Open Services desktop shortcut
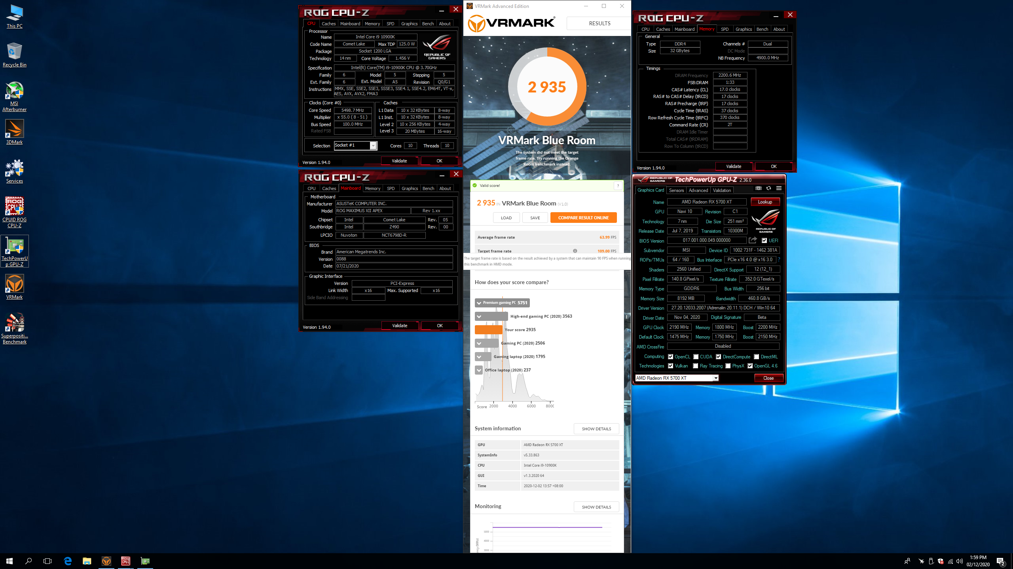 (x=15, y=171)
